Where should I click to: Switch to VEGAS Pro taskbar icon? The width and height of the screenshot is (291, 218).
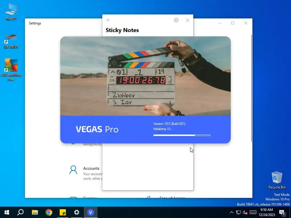click(91, 212)
